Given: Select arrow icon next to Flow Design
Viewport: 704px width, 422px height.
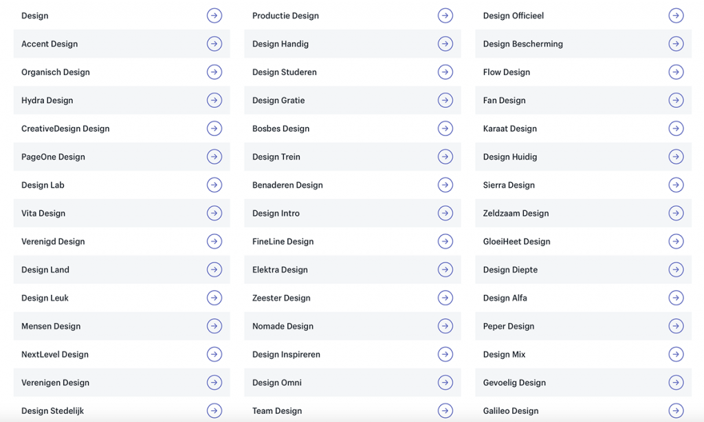Looking at the screenshot, I should [x=676, y=72].
